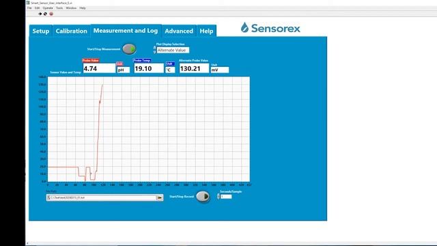The image size is (437, 246).
Task: Click the bottom horizontal scrollbar left arrow
Action: coord(27,243)
